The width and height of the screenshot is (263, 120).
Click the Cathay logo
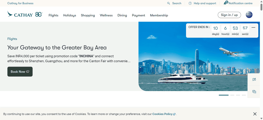point(20,14)
